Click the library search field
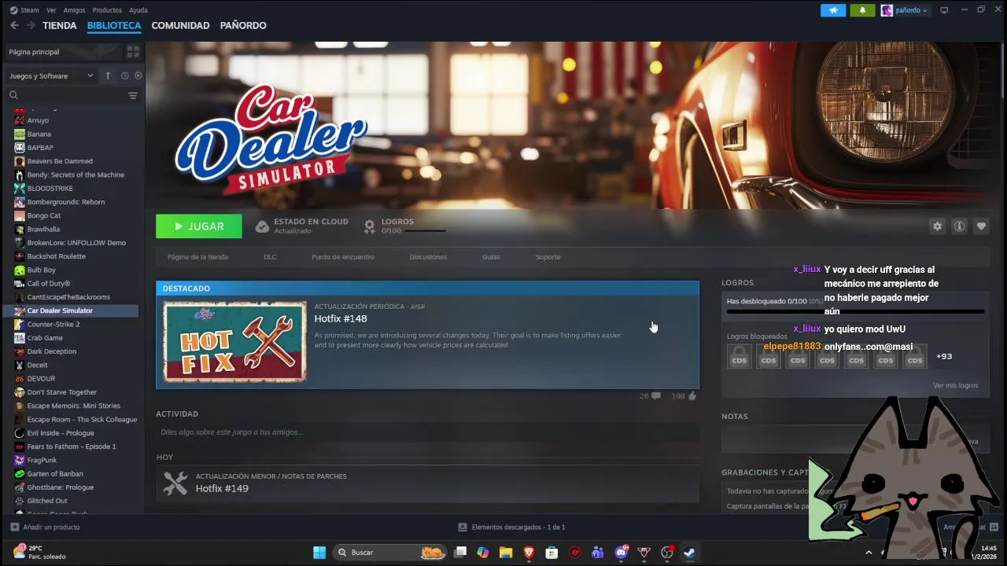Image resolution: width=1007 pixels, height=566 pixels. tap(65, 95)
